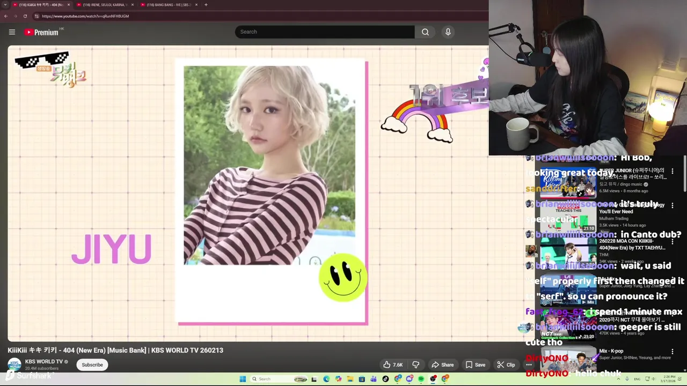Open KBS WORLD TV channel name link
687x386 pixels.
(x=44, y=361)
